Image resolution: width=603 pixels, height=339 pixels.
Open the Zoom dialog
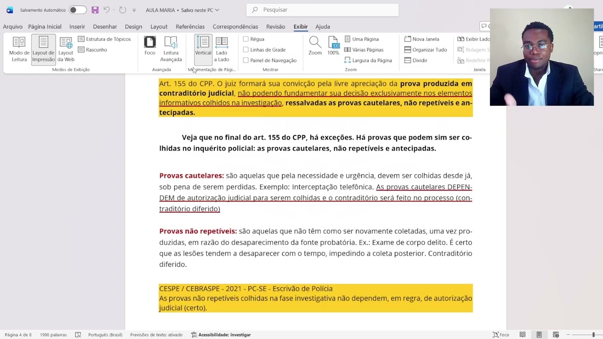pyautogui.click(x=315, y=46)
